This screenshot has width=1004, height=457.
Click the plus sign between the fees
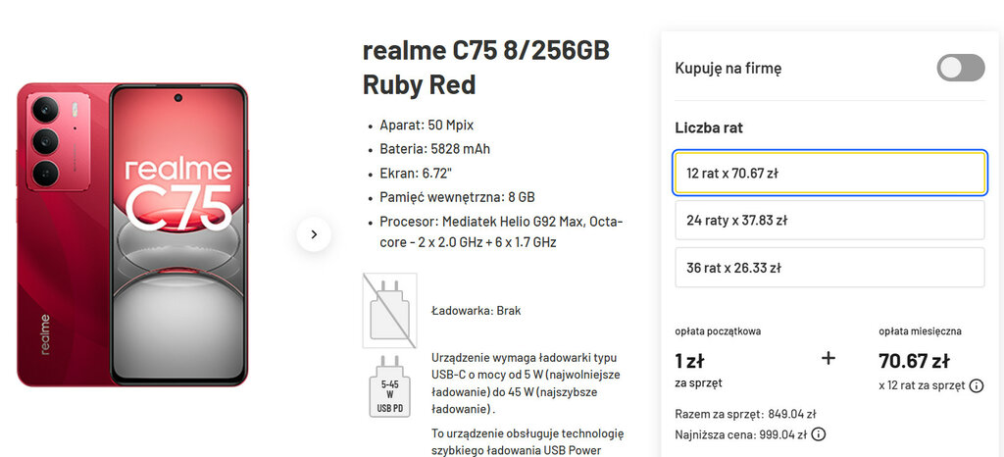[828, 359]
